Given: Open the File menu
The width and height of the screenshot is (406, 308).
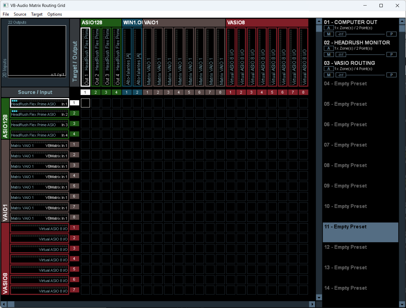Looking at the screenshot, I should pos(6,14).
